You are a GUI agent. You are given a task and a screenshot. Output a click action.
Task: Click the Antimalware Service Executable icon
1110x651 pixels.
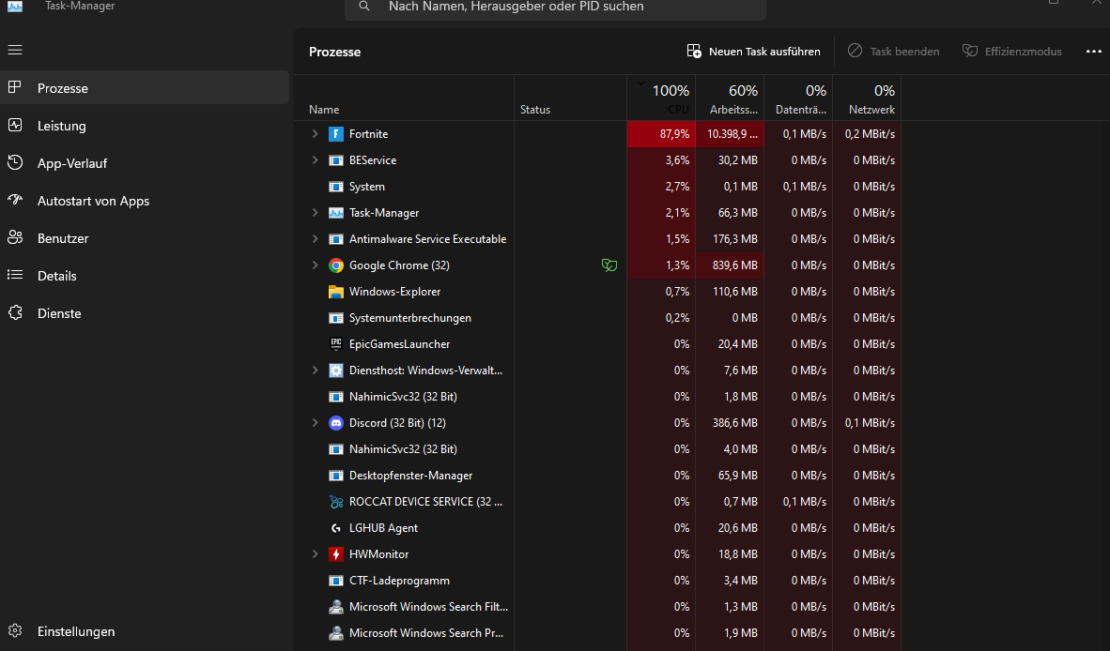click(336, 239)
